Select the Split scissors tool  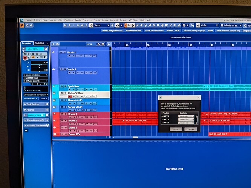(x=145, y=26)
